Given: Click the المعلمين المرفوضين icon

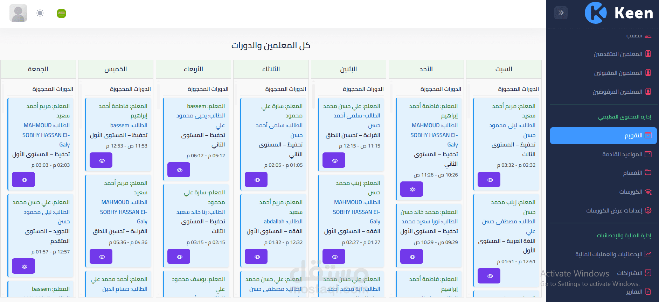Looking at the screenshot, I should point(648,92).
